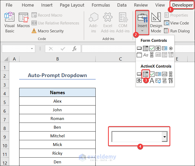
Task: Insert an ActiveX Check Box
Action: click(152, 74)
